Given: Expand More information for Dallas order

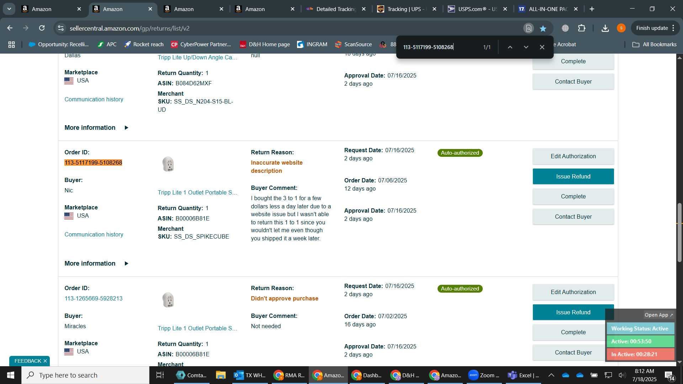Looking at the screenshot, I should 96,128.
